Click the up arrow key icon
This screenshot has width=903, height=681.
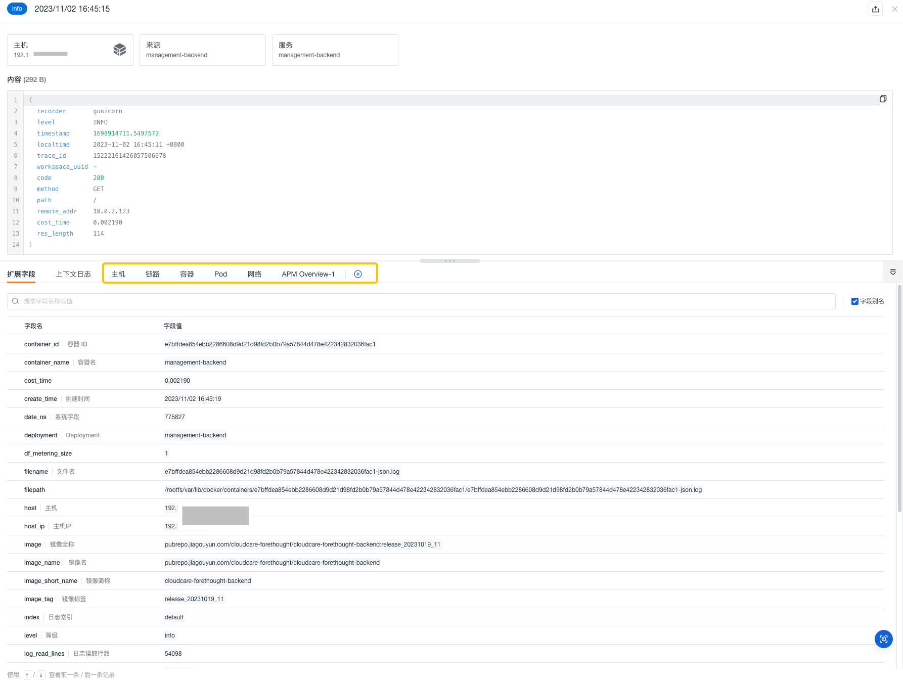coord(27,675)
